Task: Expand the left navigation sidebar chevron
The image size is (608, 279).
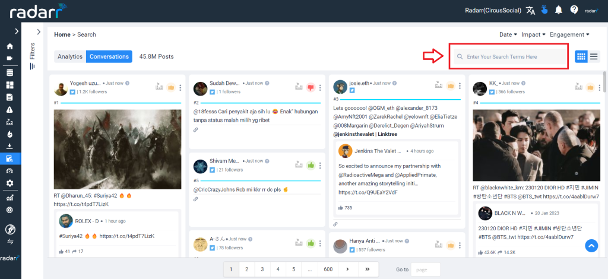Action: click(x=17, y=31)
